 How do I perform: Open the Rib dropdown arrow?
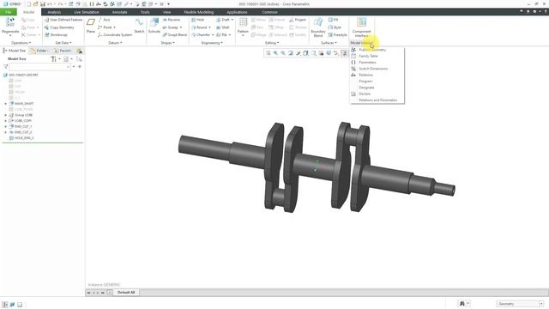click(230, 35)
